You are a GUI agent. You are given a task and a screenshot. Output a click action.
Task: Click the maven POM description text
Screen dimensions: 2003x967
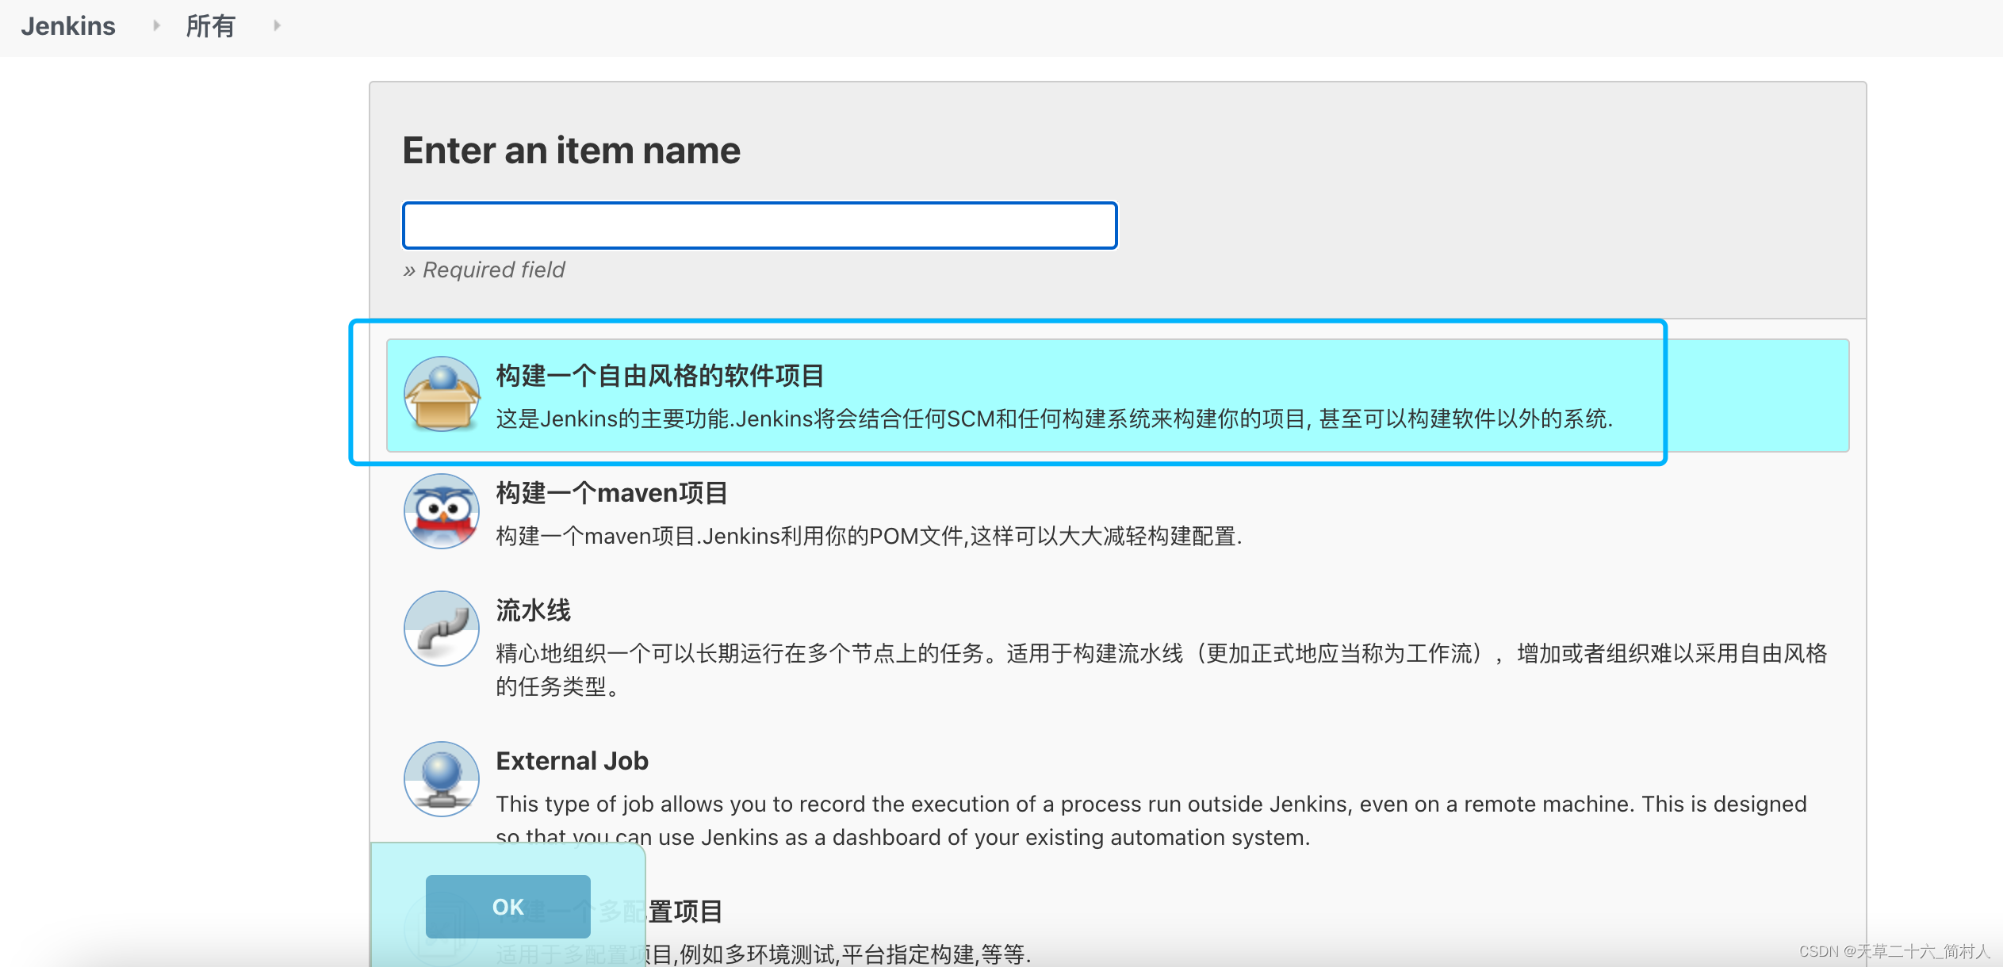click(868, 537)
